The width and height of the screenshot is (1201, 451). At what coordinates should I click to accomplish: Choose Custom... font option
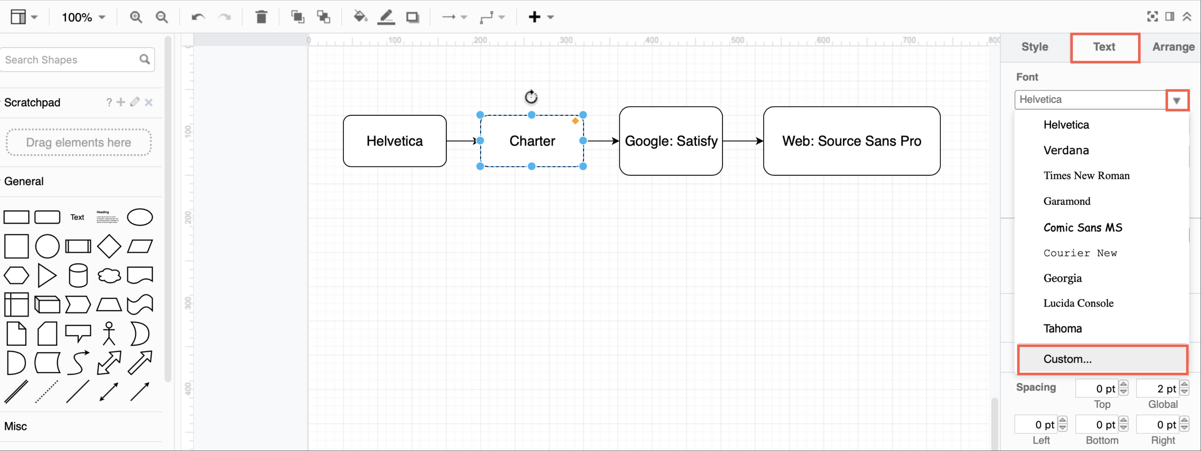tap(1102, 359)
